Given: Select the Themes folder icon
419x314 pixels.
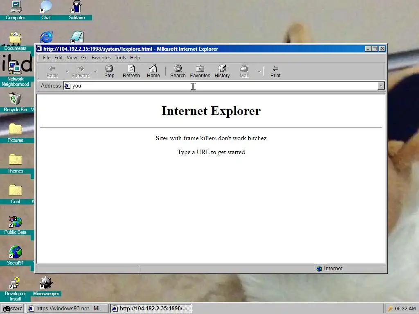Looking at the screenshot, I should tap(15, 164).
